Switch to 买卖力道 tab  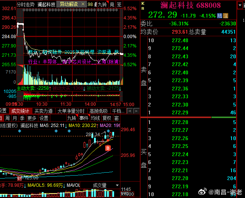[43, 111]
